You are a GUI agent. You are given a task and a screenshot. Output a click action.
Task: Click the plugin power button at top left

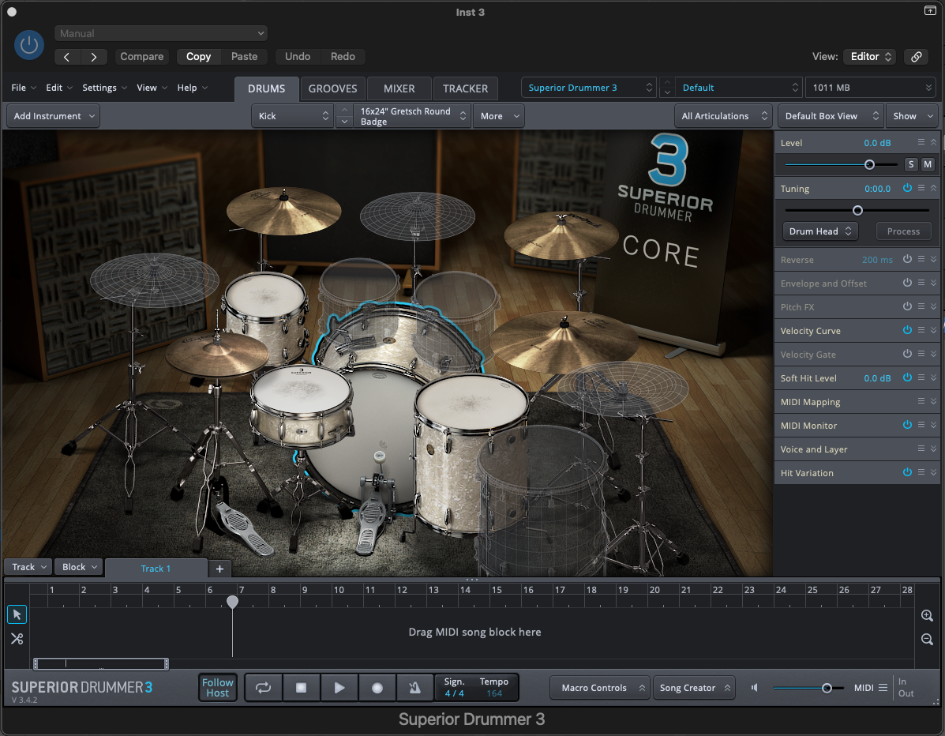28,45
